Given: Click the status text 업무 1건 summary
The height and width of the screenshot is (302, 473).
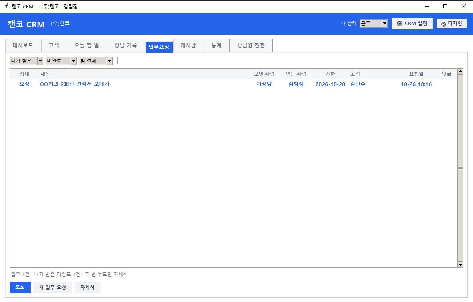Looking at the screenshot, I should (69, 274).
